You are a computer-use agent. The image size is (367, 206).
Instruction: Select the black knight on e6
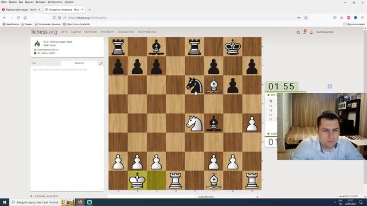[194, 85]
